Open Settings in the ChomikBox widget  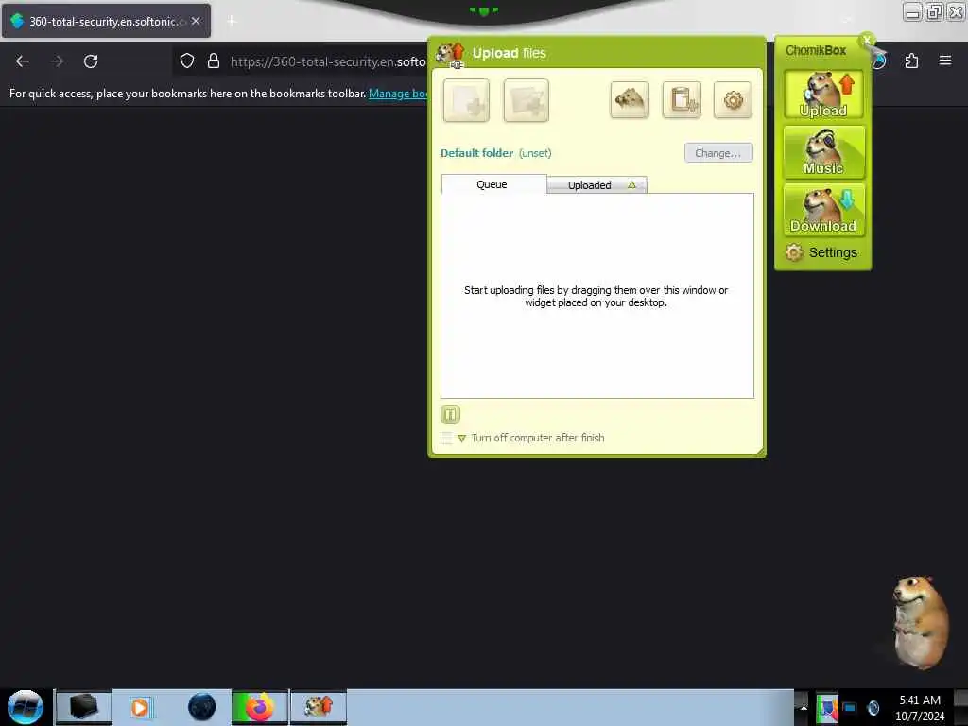click(x=821, y=252)
